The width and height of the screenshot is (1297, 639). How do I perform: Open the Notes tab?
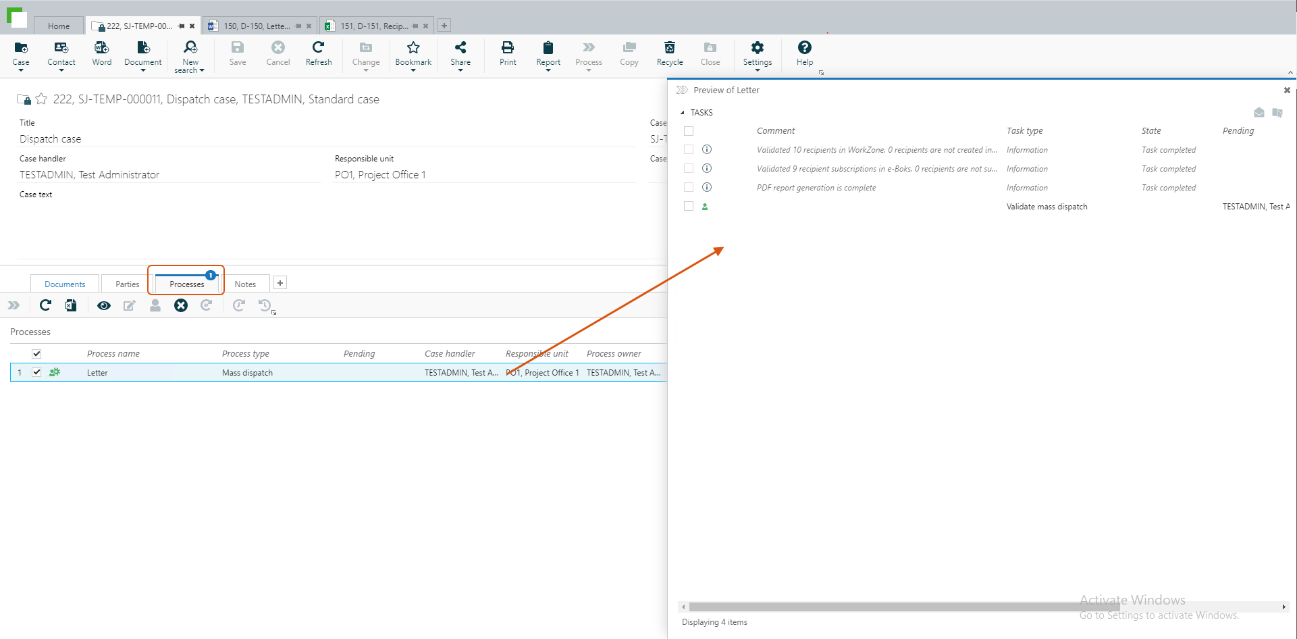click(x=245, y=284)
